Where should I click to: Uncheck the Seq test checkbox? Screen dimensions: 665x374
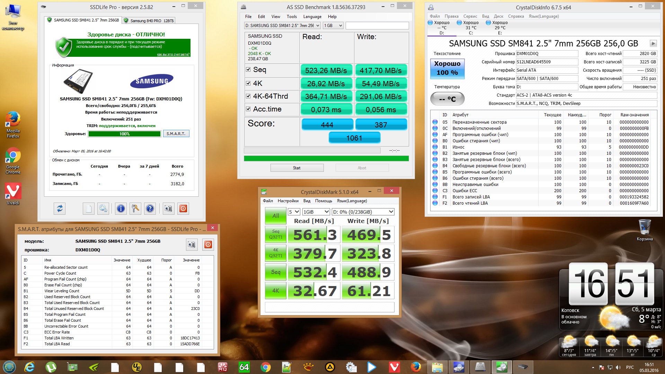(248, 69)
